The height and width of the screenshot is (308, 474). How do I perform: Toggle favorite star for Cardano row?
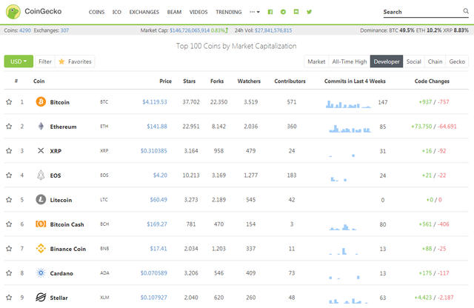tap(9, 273)
